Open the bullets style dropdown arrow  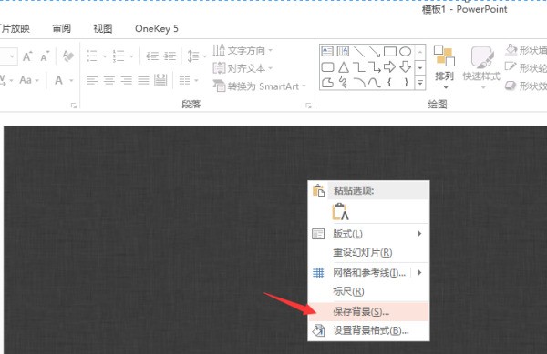pyautogui.click(x=104, y=56)
